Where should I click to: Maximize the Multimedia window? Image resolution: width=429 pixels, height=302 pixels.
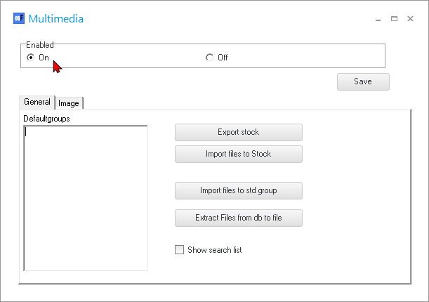pos(395,19)
